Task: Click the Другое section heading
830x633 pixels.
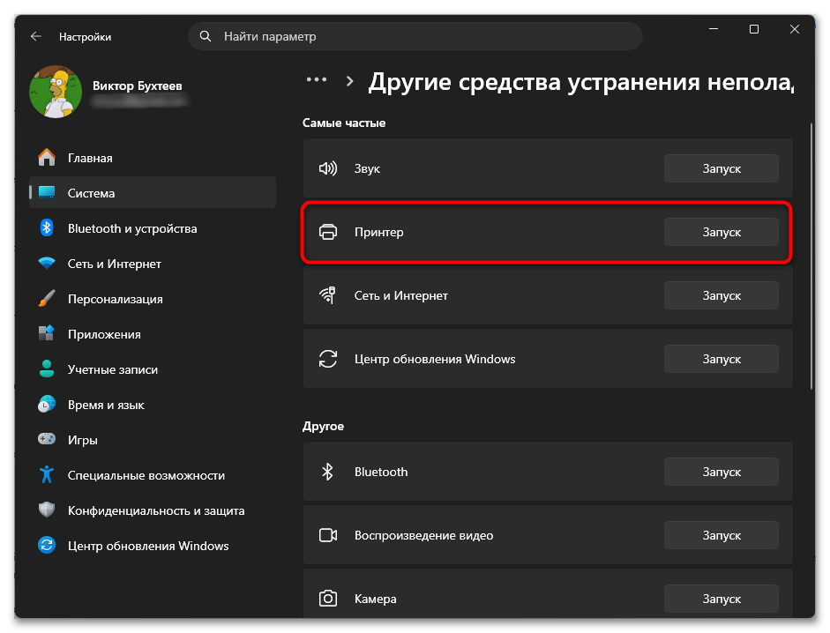Action: (324, 426)
